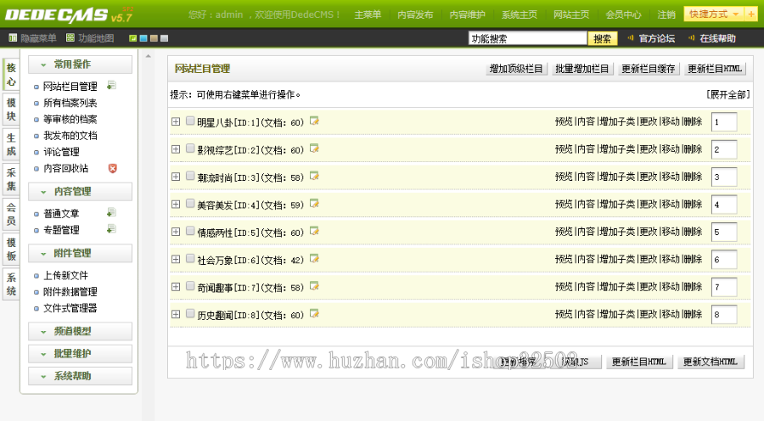Screen dimensions: 764x421
Task: Select the tan theme swatch
Action: [x=154, y=38]
